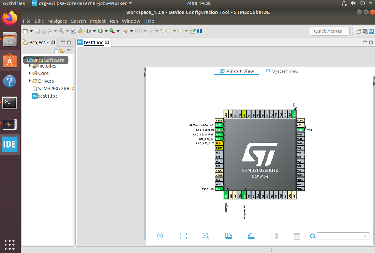Open the Run menu
This screenshot has height=253, width=375.
point(114,21)
